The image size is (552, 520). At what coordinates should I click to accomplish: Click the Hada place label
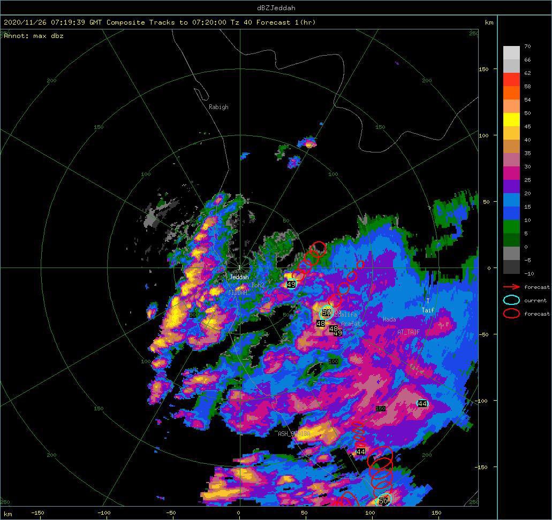click(389, 319)
